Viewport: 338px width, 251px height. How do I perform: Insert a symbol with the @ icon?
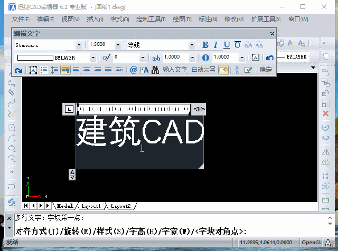[x=134, y=70]
